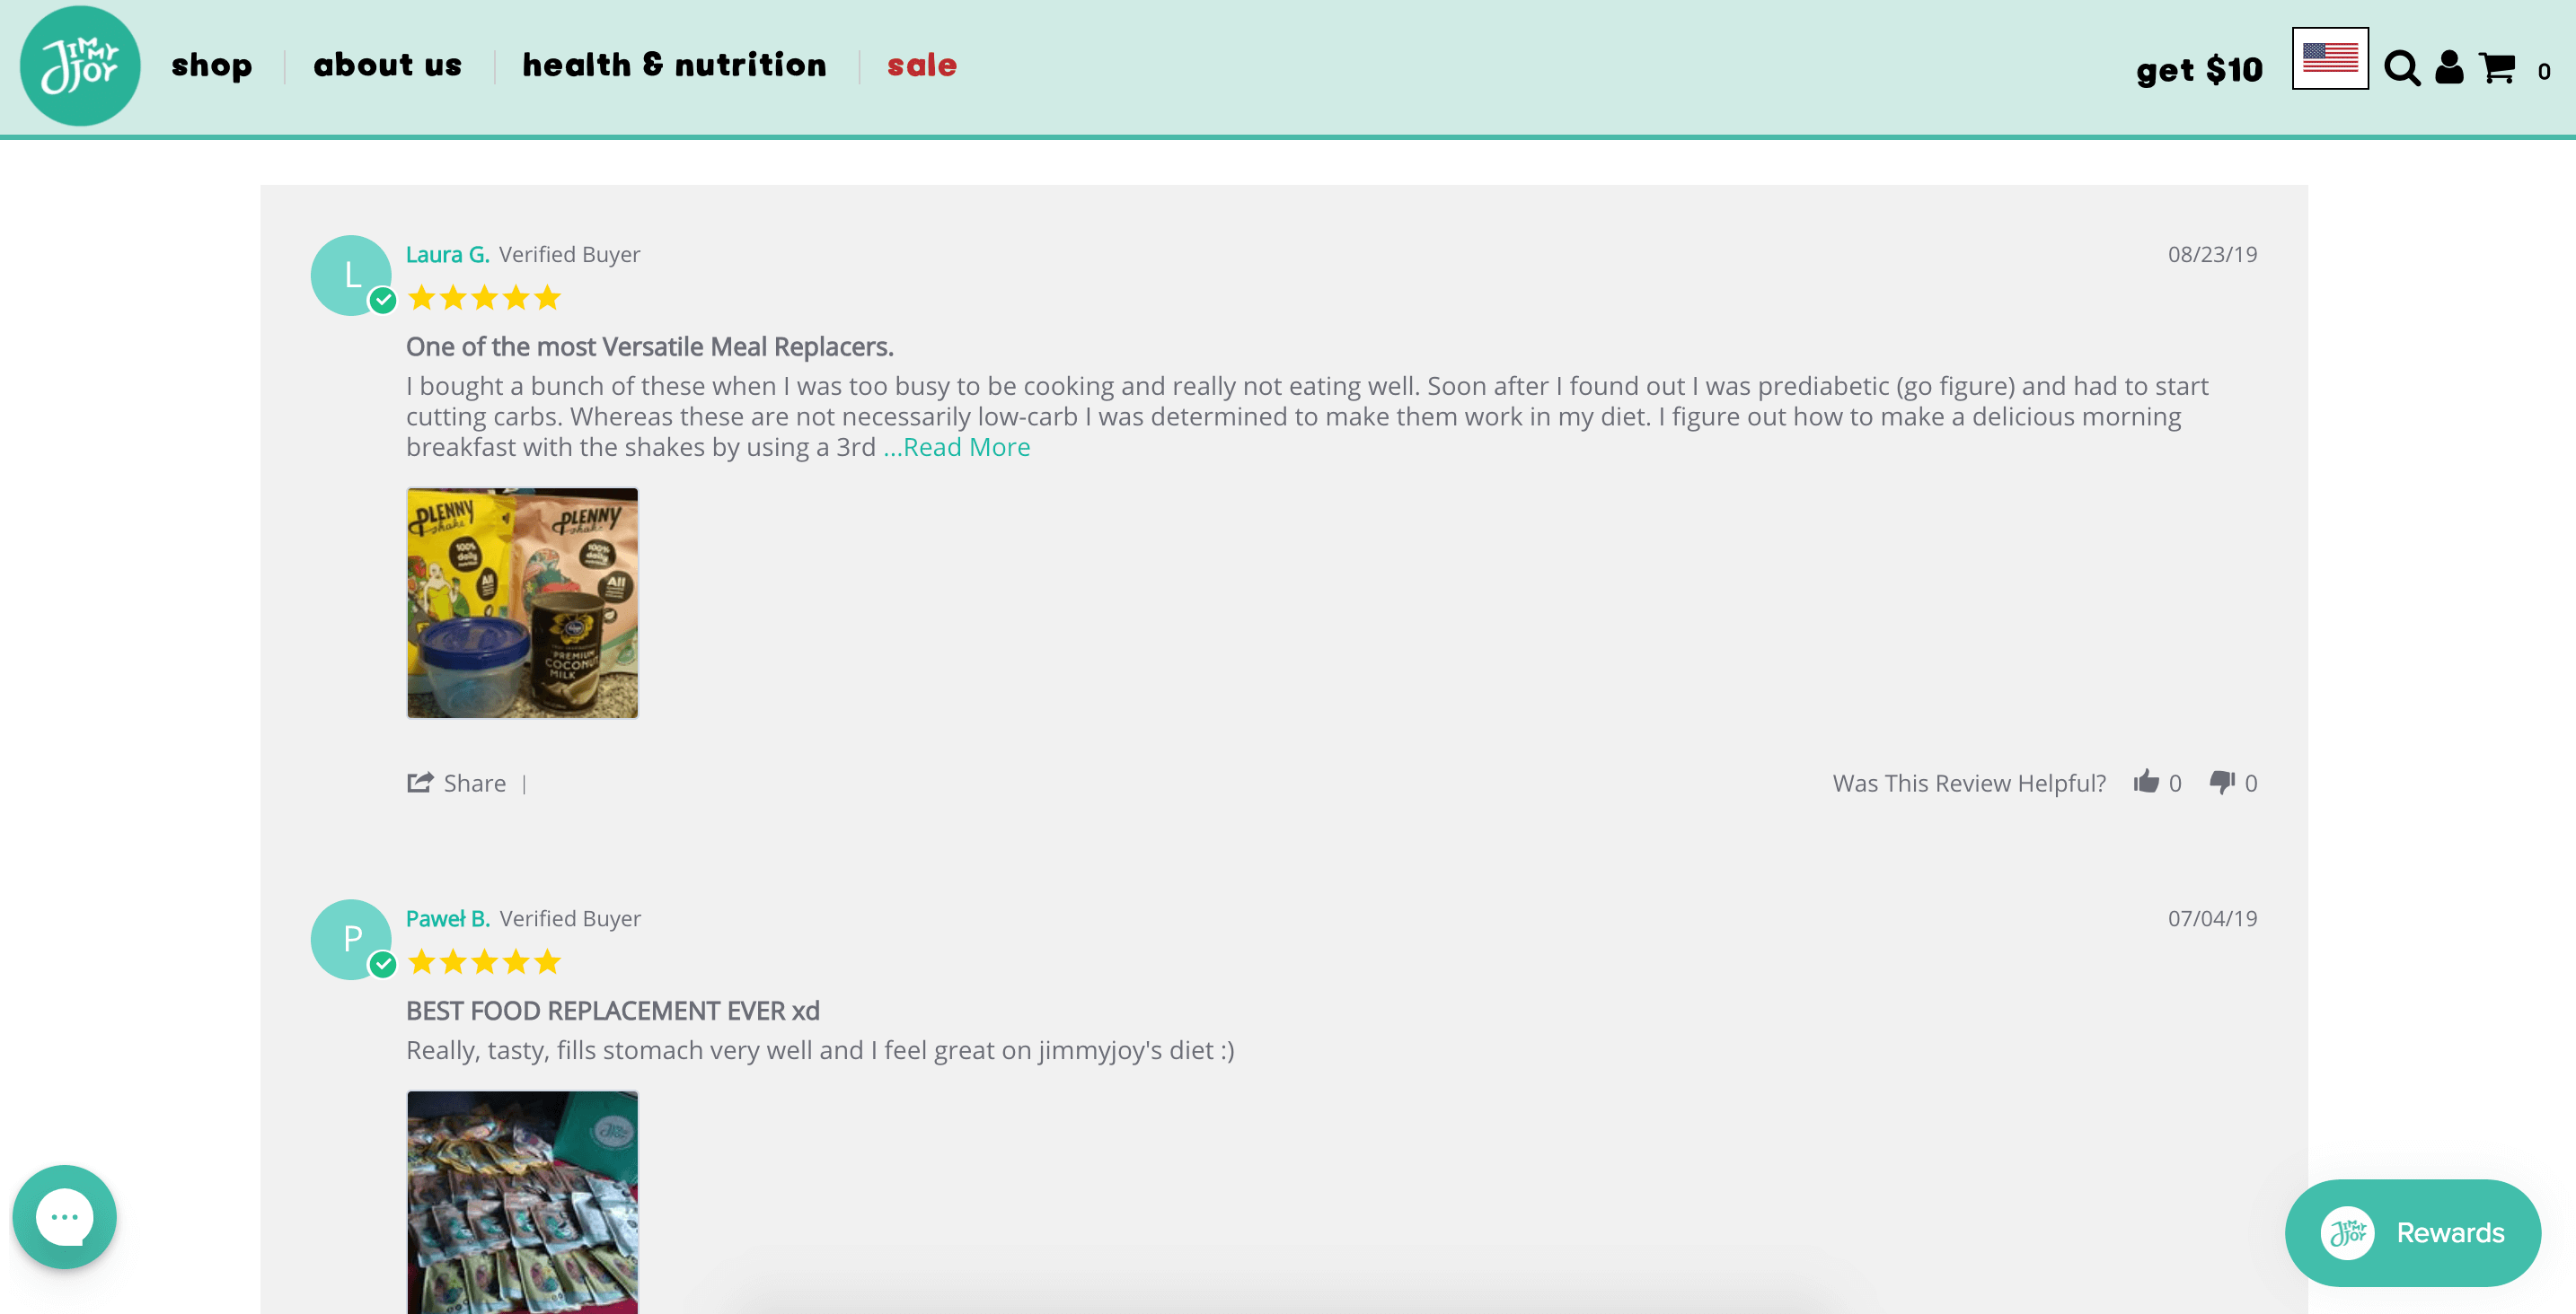
Task: Open the about us menu
Action: pyautogui.click(x=387, y=65)
